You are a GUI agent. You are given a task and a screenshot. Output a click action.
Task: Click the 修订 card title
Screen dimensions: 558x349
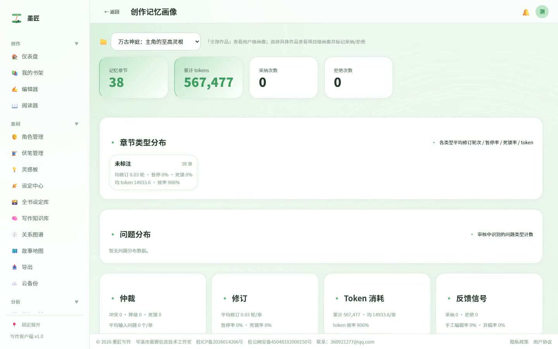pos(239,299)
